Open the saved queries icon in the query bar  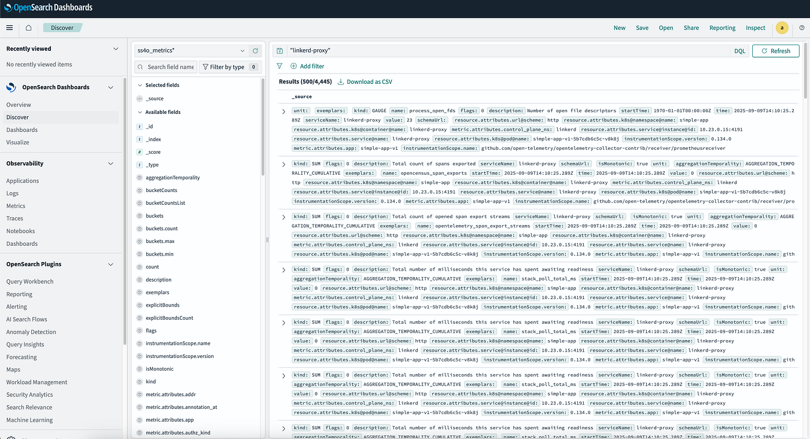[279, 51]
